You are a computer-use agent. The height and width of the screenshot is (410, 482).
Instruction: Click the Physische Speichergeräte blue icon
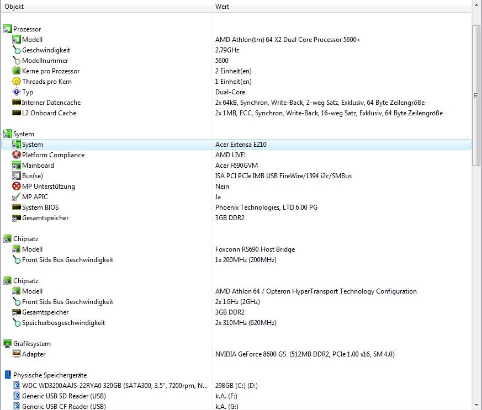point(8,375)
